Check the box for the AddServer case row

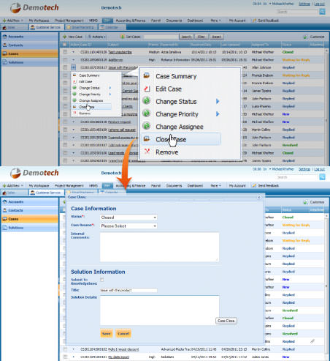65,60
